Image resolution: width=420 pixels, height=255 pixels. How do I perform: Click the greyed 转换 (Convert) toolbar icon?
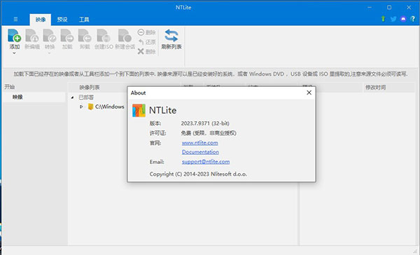(x=50, y=36)
